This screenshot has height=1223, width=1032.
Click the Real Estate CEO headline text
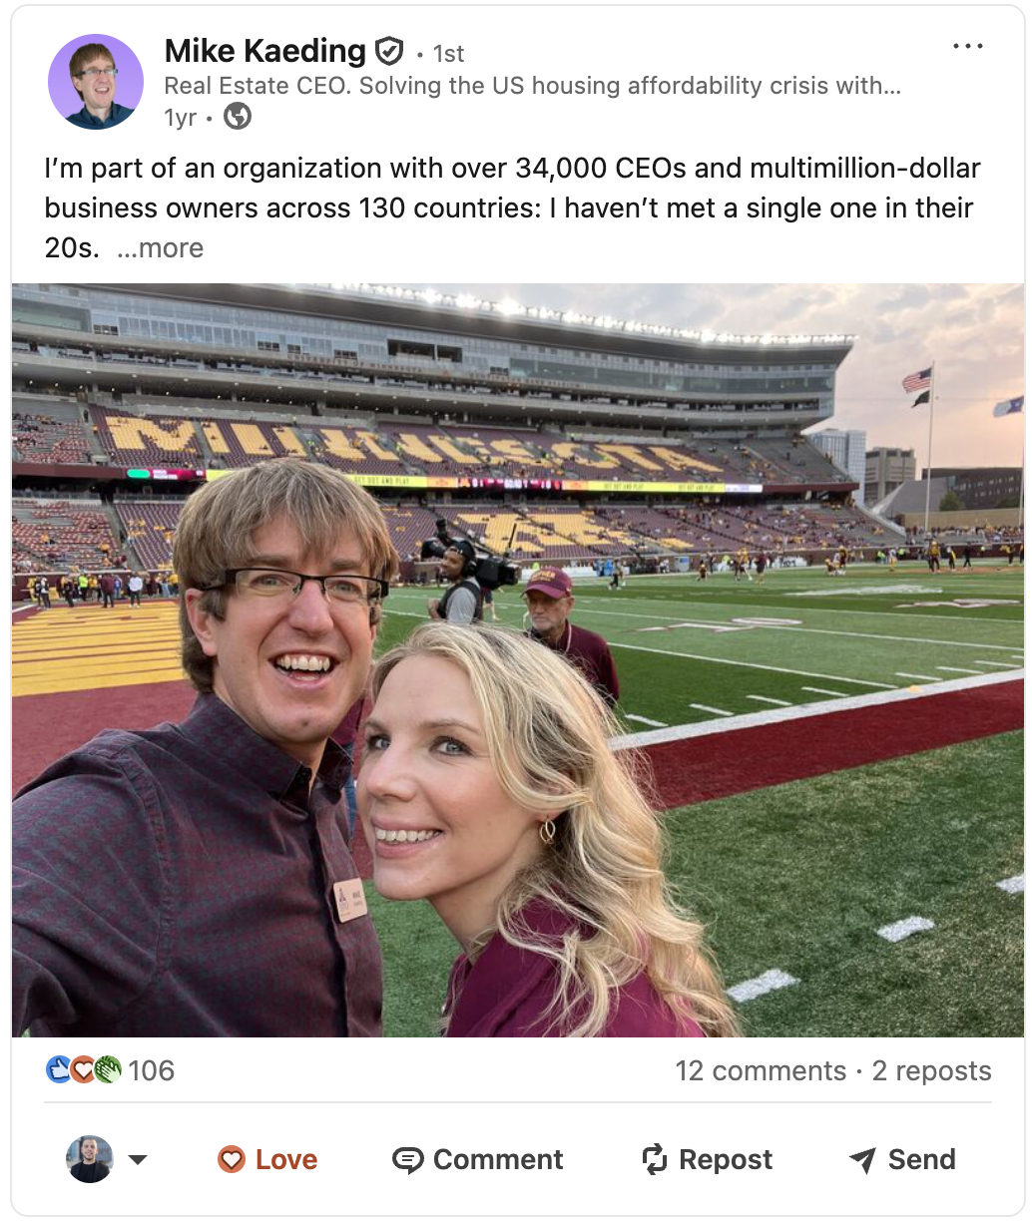532,86
